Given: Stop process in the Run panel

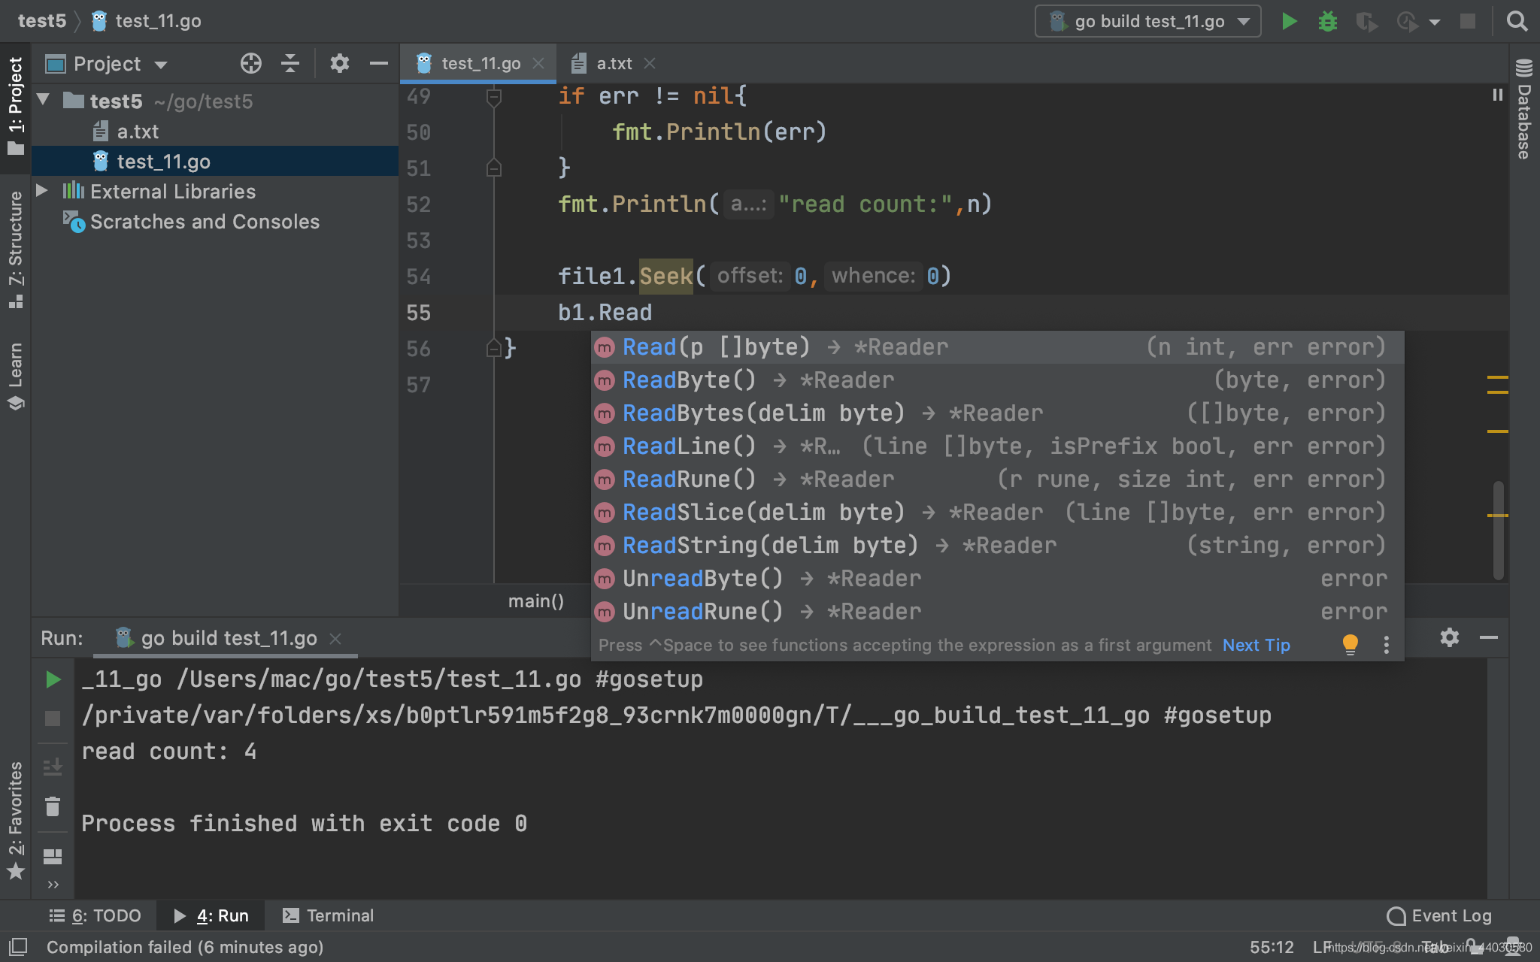Looking at the screenshot, I should pos(53,718).
